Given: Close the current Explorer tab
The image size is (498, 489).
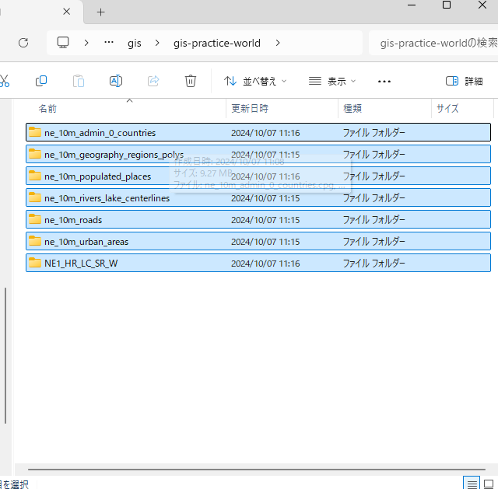Looking at the screenshot, I should (67, 12).
